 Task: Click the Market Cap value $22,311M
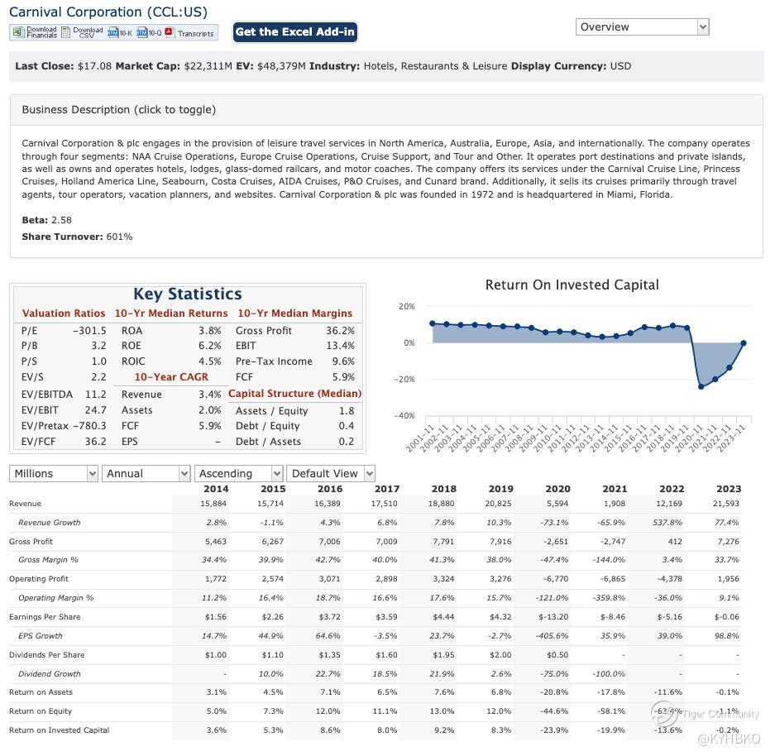pyautogui.click(x=208, y=66)
